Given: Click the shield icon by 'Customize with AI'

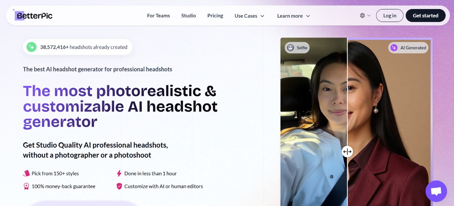Looking at the screenshot, I should point(119,186).
